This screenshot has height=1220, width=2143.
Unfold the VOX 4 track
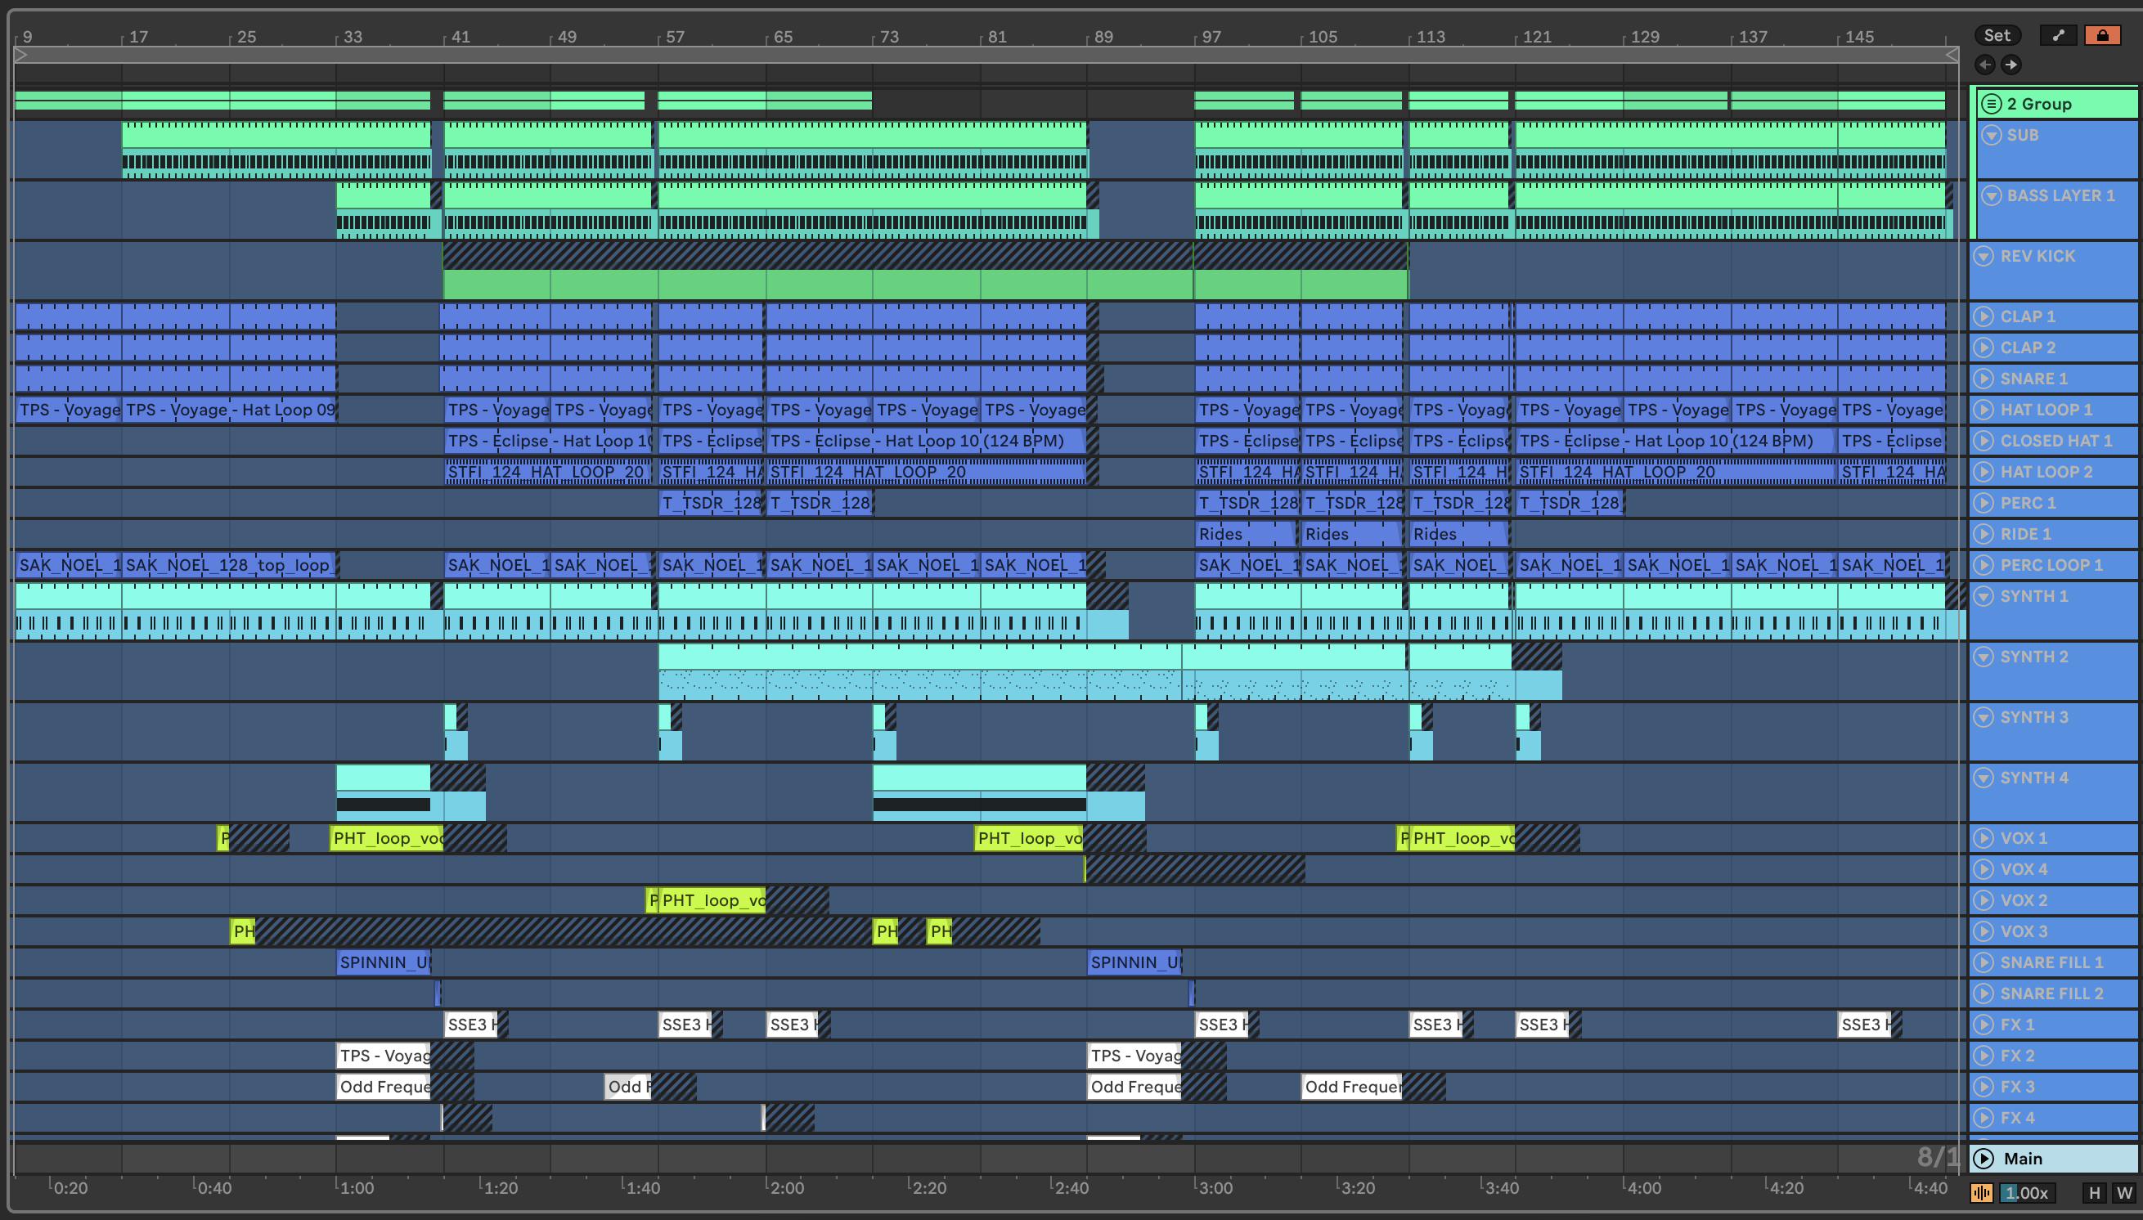coord(1983,869)
